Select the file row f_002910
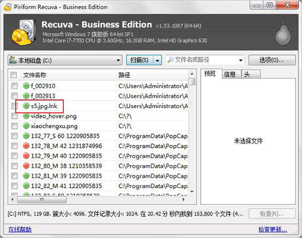Screen dimensions: 302x238 click(x=98, y=86)
